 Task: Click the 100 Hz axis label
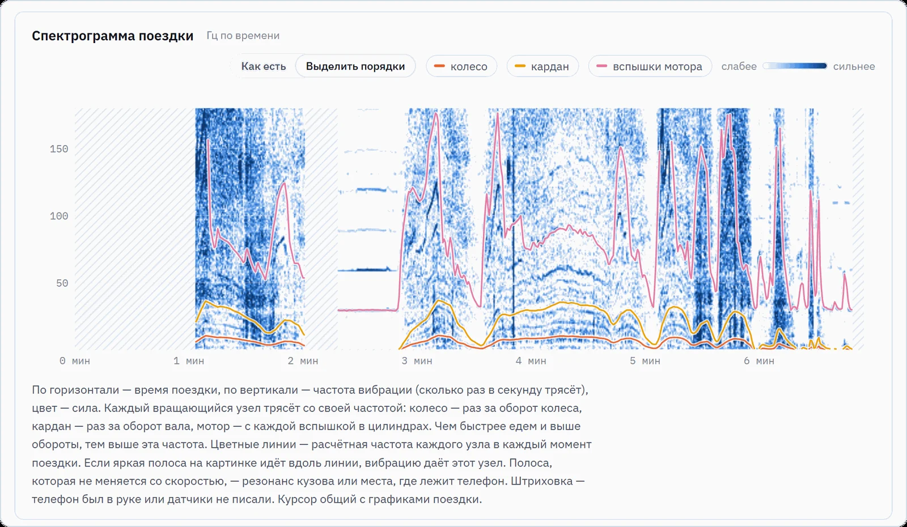click(59, 216)
